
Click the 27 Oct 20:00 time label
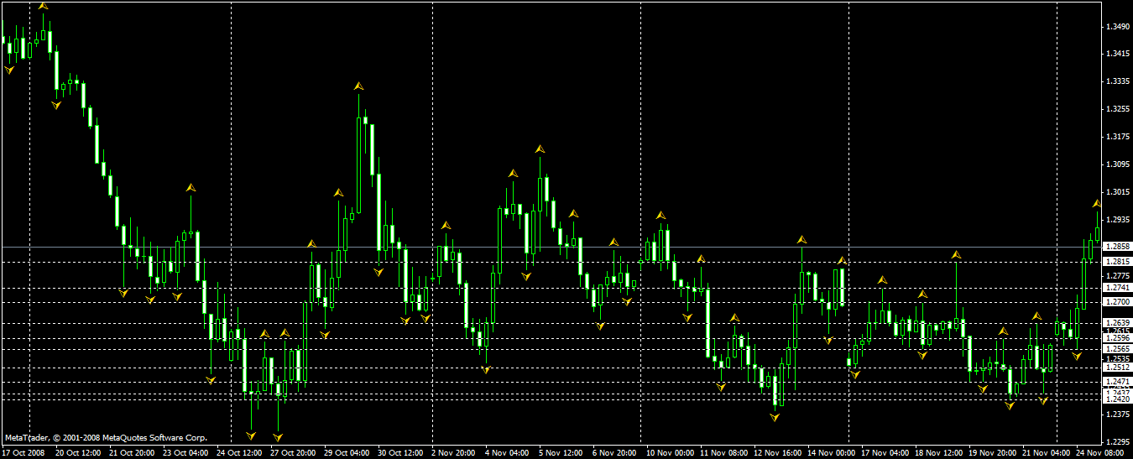tap(293, 453)
